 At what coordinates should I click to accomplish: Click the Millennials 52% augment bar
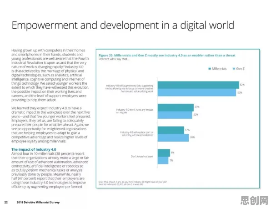click(198, 85)
